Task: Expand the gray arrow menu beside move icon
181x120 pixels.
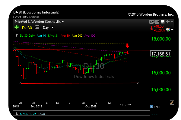Action: 172,22
